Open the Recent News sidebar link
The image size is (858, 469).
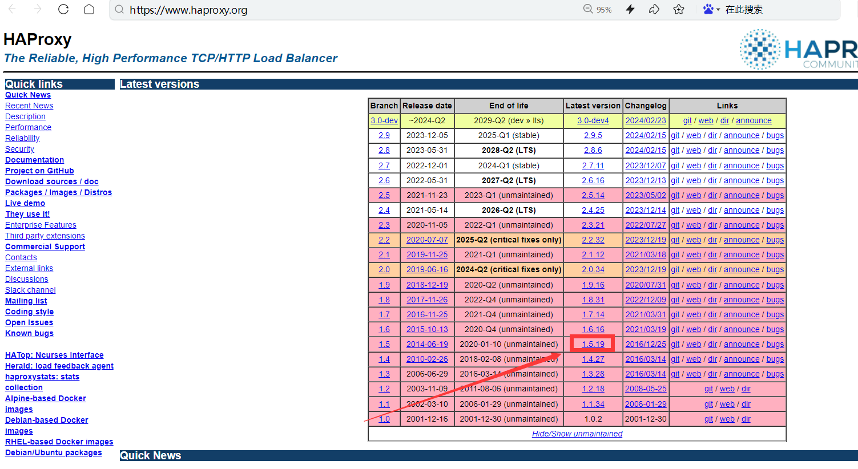click(29, 106)
